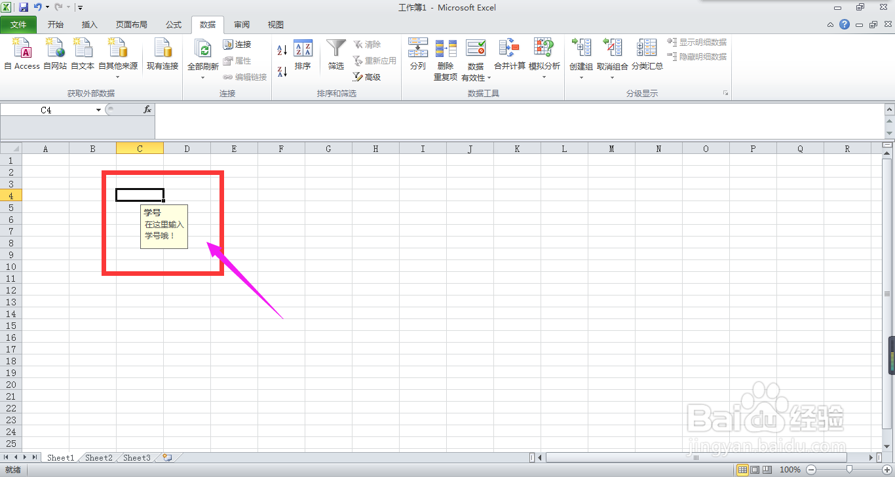This screenshot has height=477, width=895.
Task: Open the 分列 text-to-columns tool
Action: tap(417, 56)
